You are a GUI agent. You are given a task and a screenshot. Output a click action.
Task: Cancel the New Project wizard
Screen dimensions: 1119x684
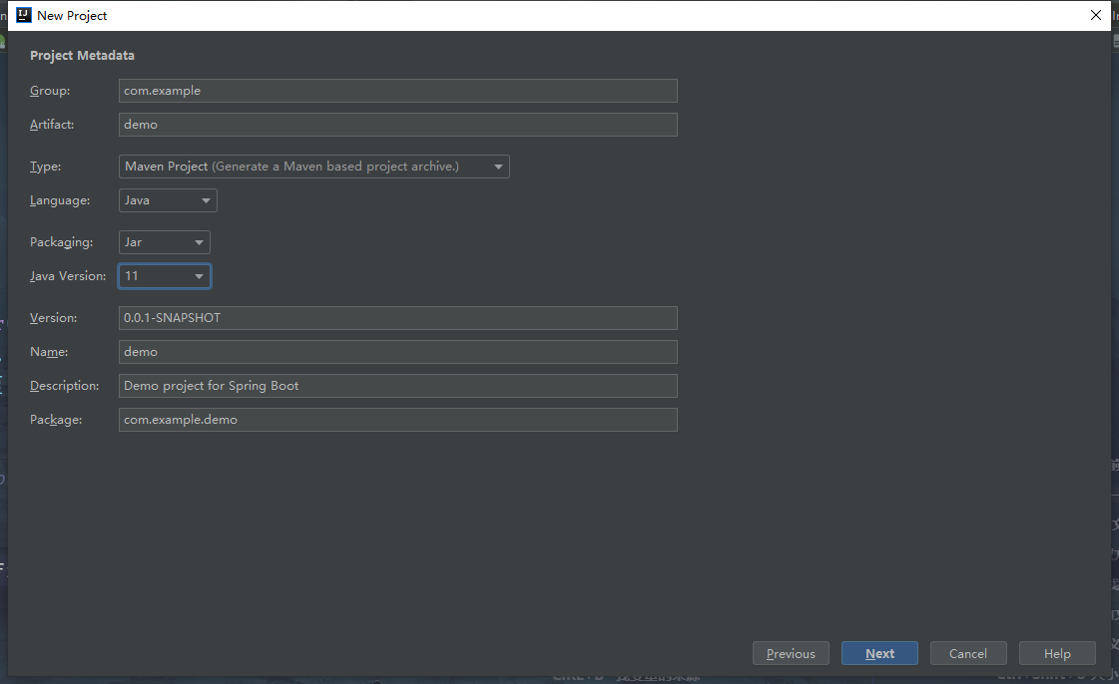coord(968,653)
